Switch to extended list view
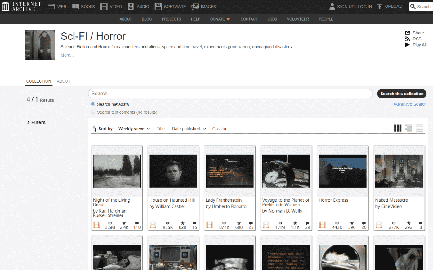Viewport: 433px width, 270px height. click(x=408, y=128)
